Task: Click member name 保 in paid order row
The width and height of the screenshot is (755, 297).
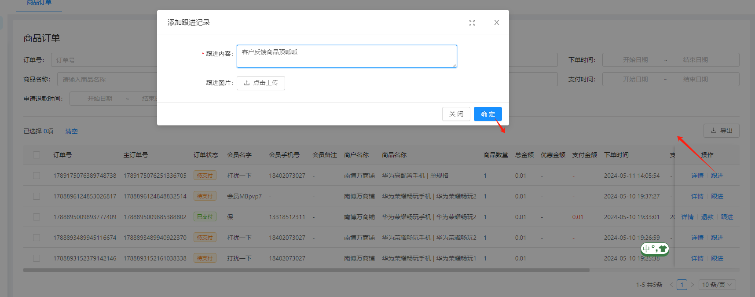Action: [x=230, y=217]
